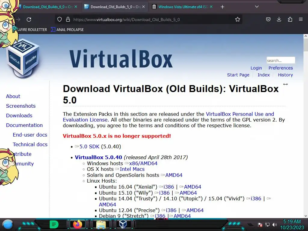
Task: Download Ubuntu 12.04 Precise AMD64
Action: (x=195, y=210)
